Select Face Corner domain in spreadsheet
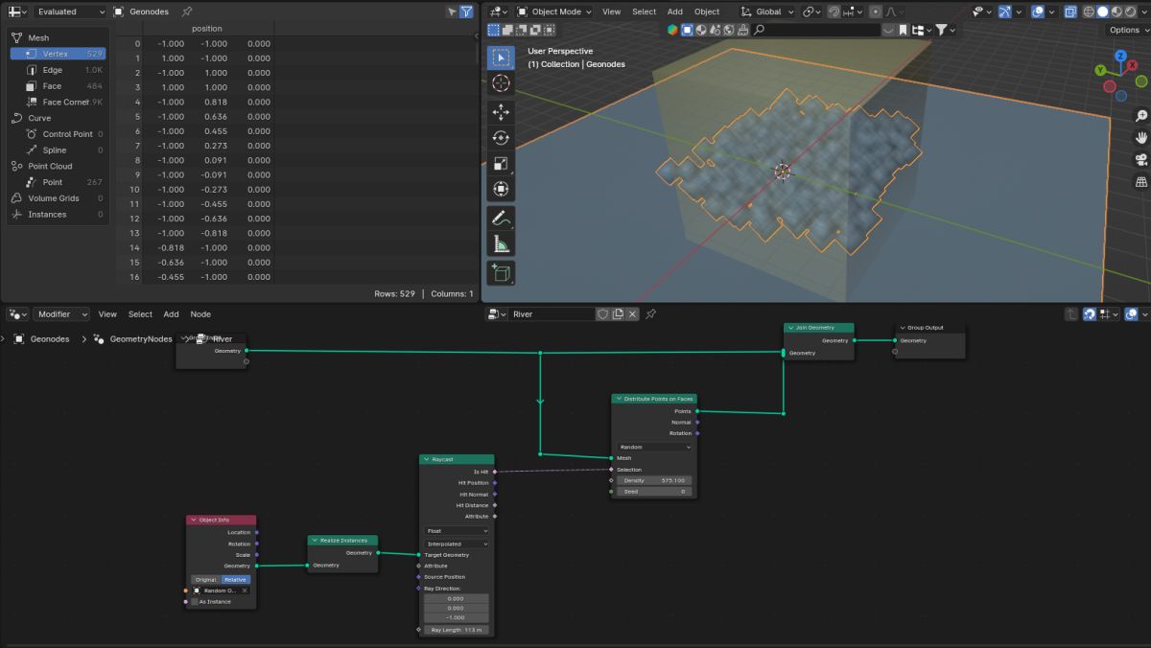 [58, 102]
